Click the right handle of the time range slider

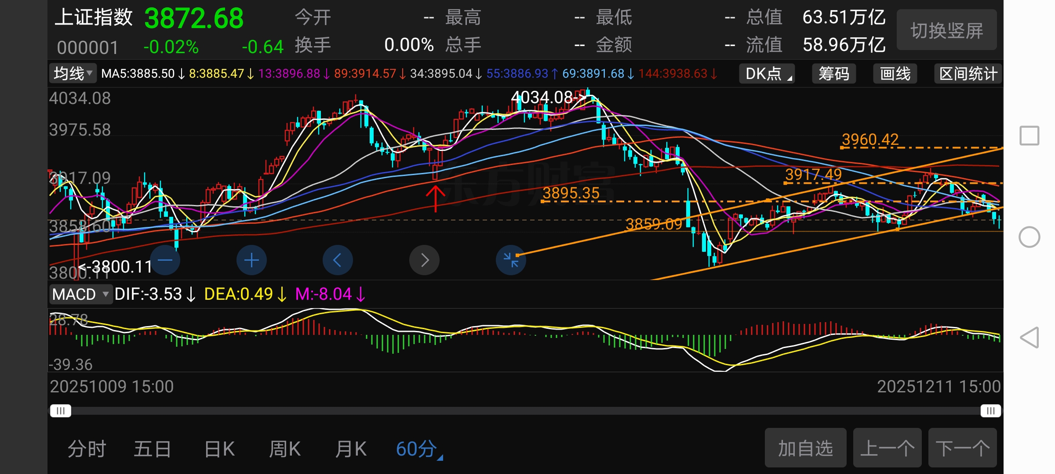click(x=990, y=411)
